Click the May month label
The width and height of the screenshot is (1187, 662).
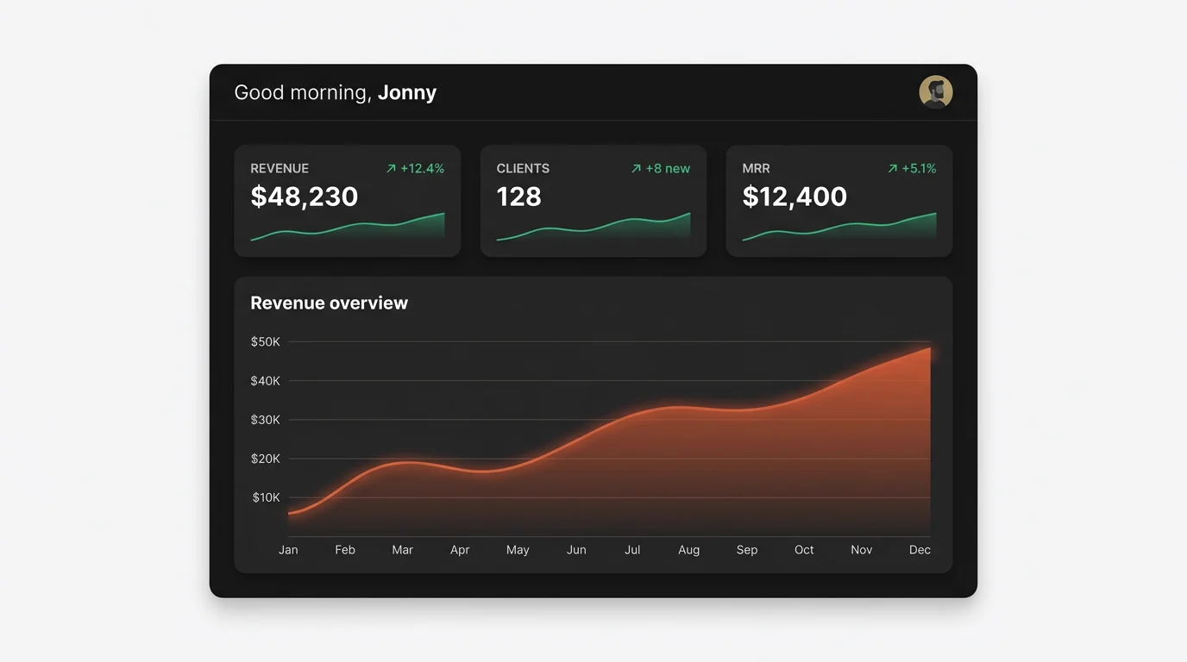click(518, 550)
